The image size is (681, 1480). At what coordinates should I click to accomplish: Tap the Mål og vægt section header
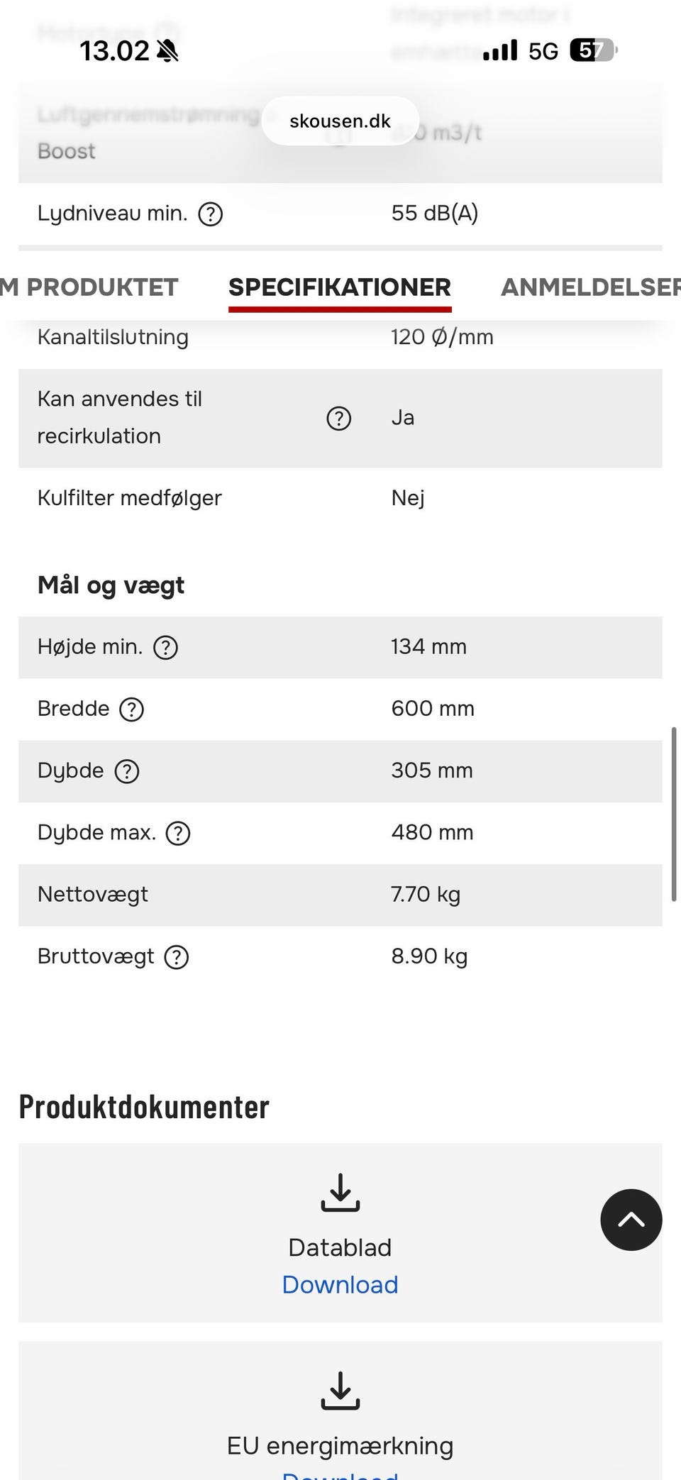click(x=111, y=585)
